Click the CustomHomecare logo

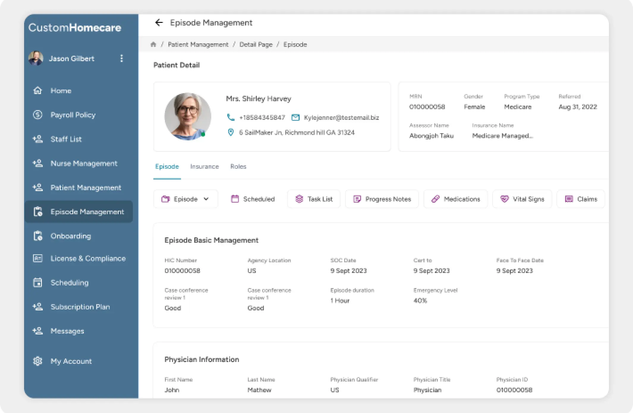(x=75, y=28)
